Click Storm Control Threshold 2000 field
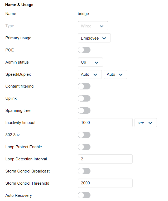The image size is (168, 201). point(105,183)
